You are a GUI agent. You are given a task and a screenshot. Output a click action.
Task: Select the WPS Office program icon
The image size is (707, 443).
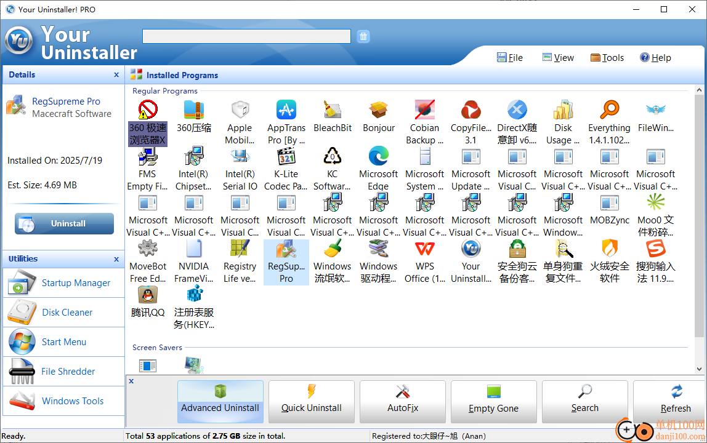coord(425,249)
